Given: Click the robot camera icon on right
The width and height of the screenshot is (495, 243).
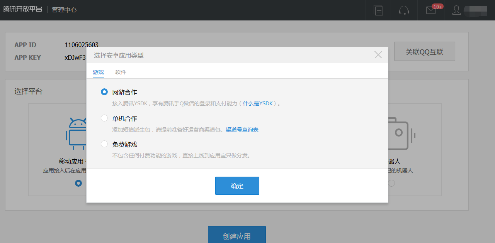Looking at the screenshot, I should [400, 133].
